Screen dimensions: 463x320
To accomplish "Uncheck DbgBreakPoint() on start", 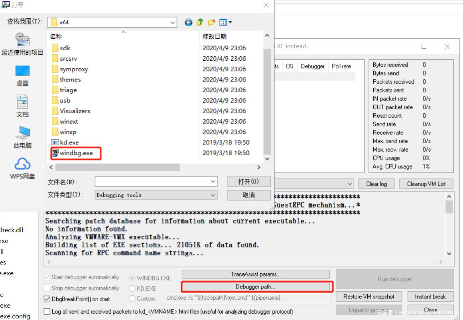I will coord(47,299).
